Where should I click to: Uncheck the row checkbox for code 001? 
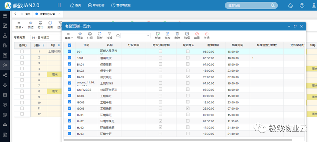pyautogui.click(x=69, y=52)
